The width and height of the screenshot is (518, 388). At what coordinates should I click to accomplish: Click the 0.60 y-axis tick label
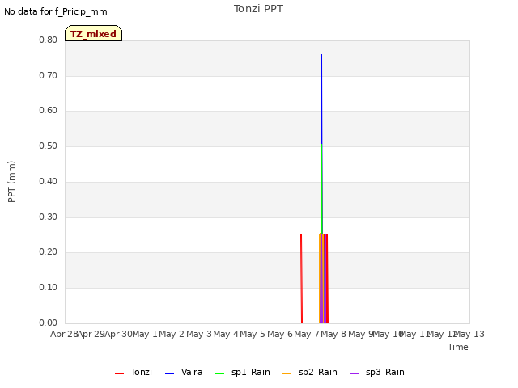tap(49, 111)
